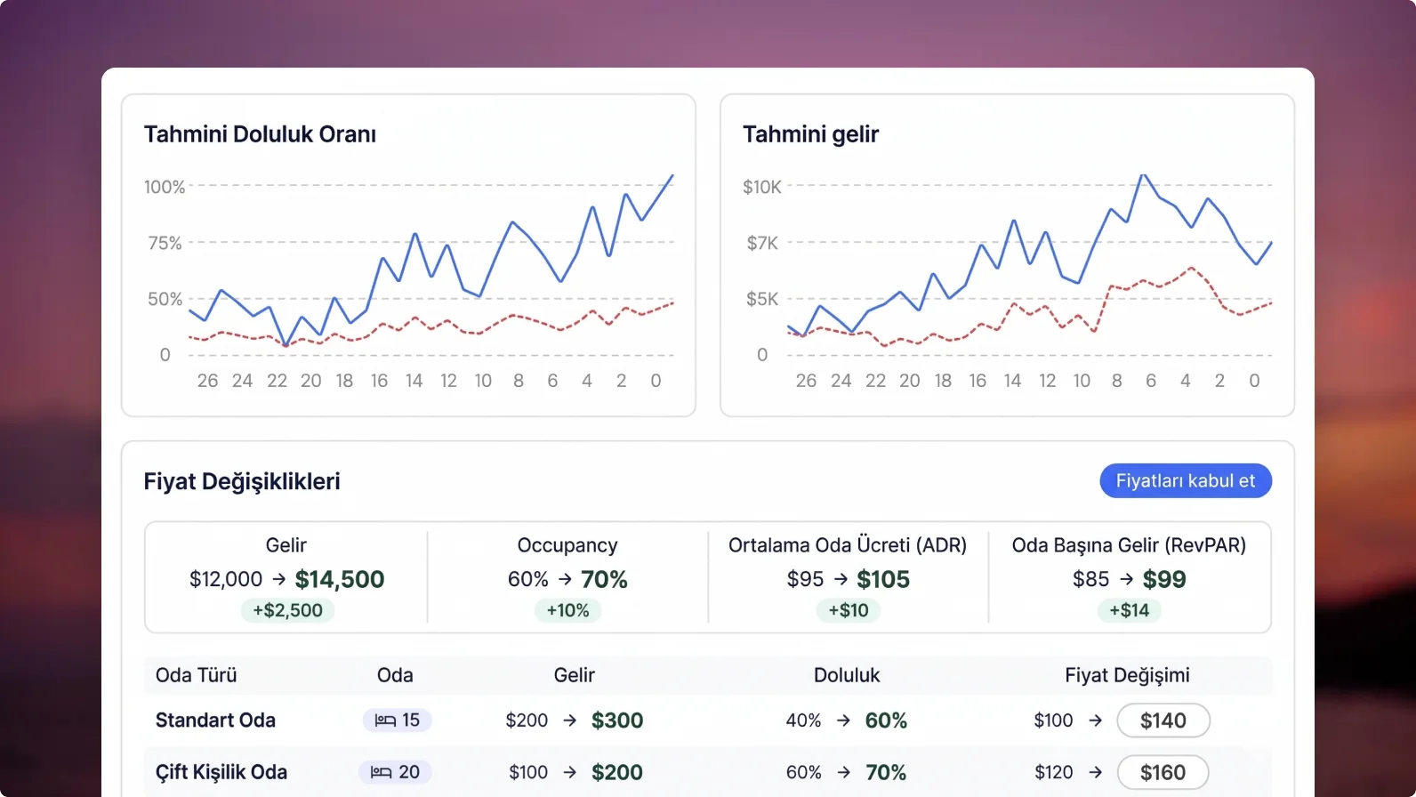Image resolution: width=1416 pixels, height=797 pixels.
Task: Click the 15 rooms badge for Standart Oda
Action: (398, 721)
